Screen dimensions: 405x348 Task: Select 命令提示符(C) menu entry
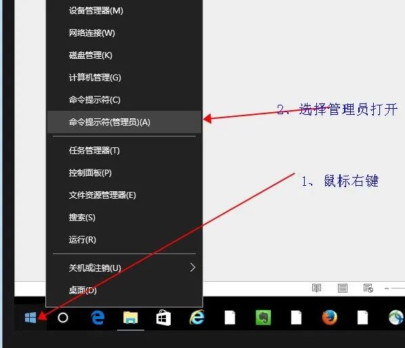(124, 100)
